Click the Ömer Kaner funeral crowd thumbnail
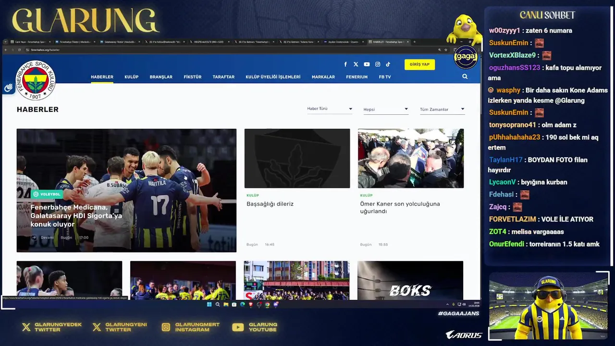Screen dimensions: 615x346 click(x=411, y=158)
